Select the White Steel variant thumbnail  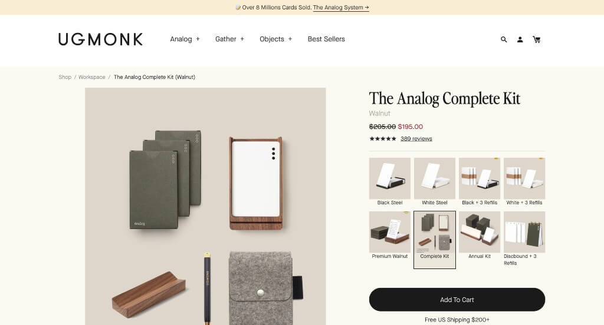[435, 181]
